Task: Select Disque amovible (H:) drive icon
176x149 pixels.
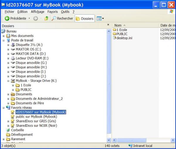Action: (13, 67)
